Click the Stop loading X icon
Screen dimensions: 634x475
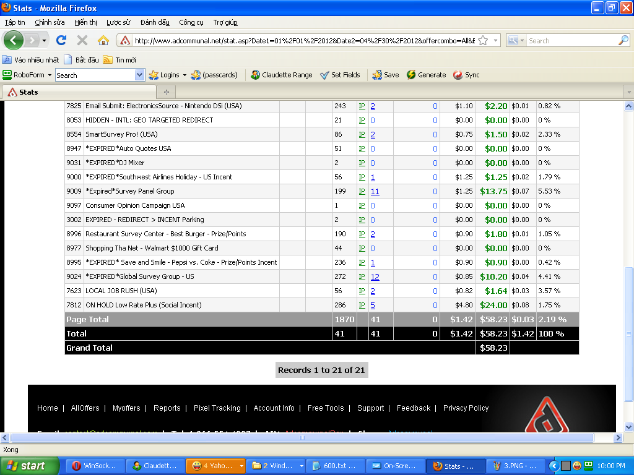pyautogui.click(x=82, y=40)
